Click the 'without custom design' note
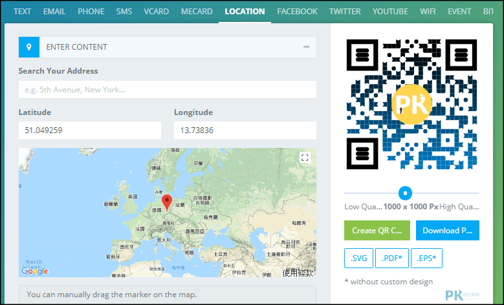504x305 pixels. (389, 282)
